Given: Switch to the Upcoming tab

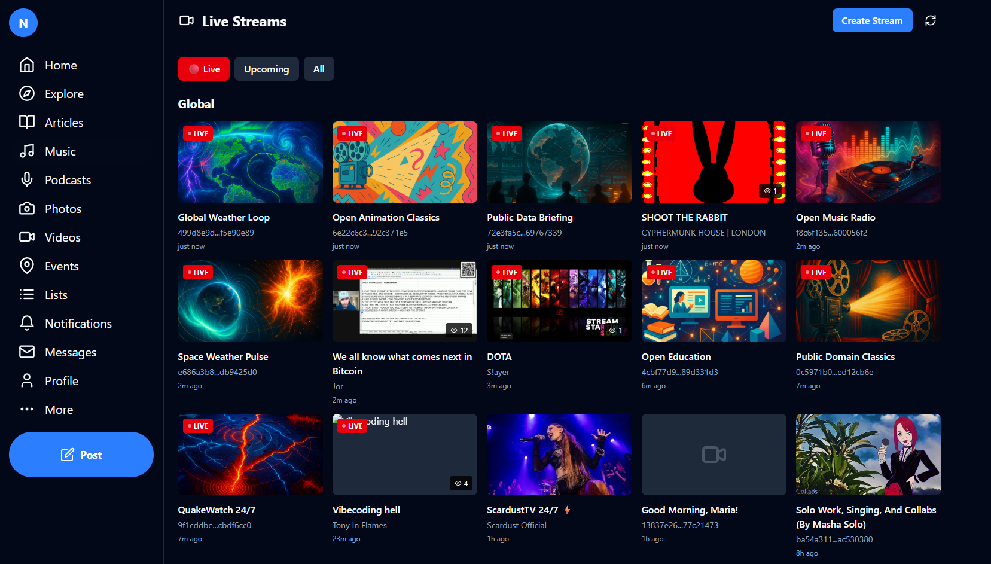Looking at the screenshot, I should click(x=266, y=69).
